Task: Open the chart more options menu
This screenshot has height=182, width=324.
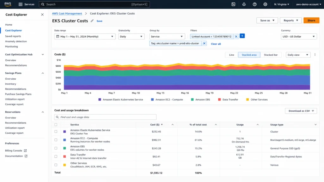Action: [x=315, y=55]
